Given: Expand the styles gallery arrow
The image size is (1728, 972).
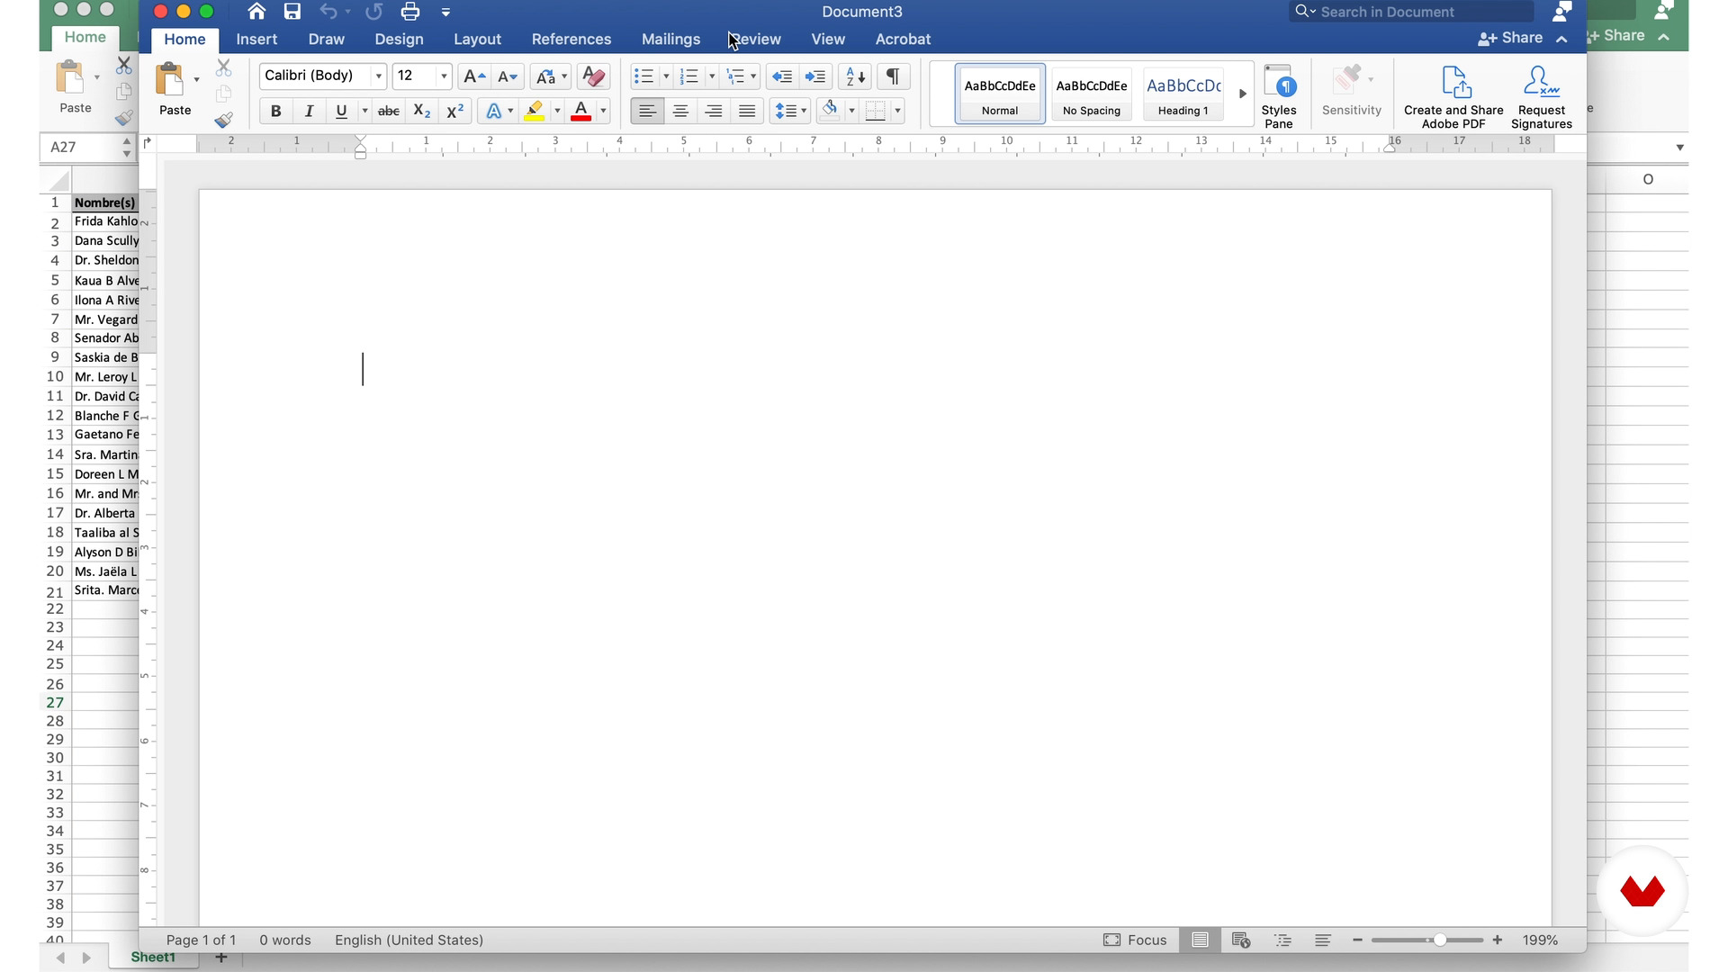Looking at the screenshot, I should point(1243,94).
